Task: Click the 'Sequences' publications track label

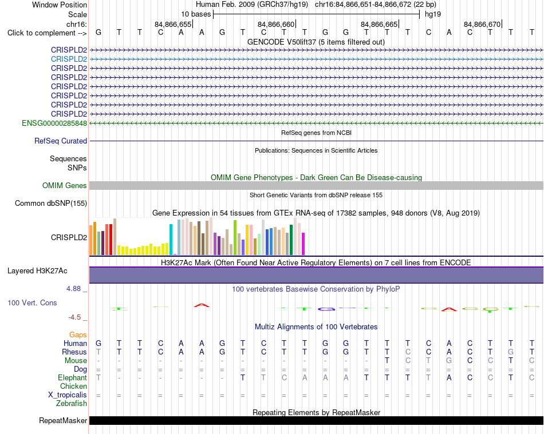Action: pos(68,158)
